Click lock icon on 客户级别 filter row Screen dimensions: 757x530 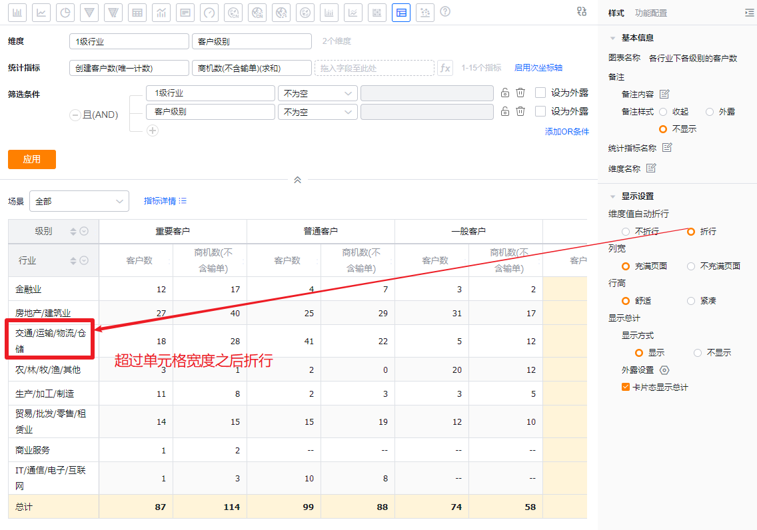coord(505,111)
